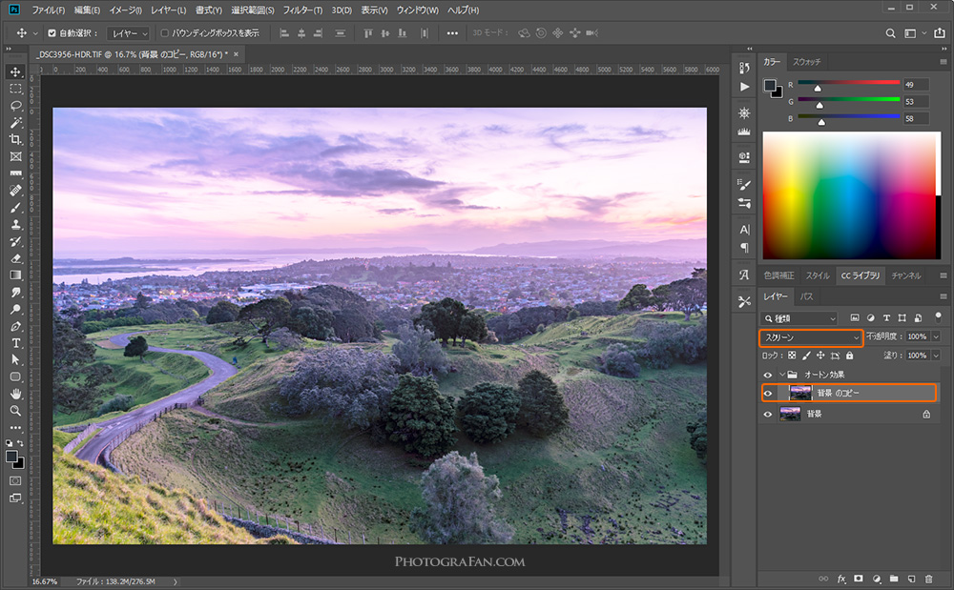The width and height of the screenshot is (954, 590).
Task: Toggle lock transparent pixels
Action: coord(792,356)
